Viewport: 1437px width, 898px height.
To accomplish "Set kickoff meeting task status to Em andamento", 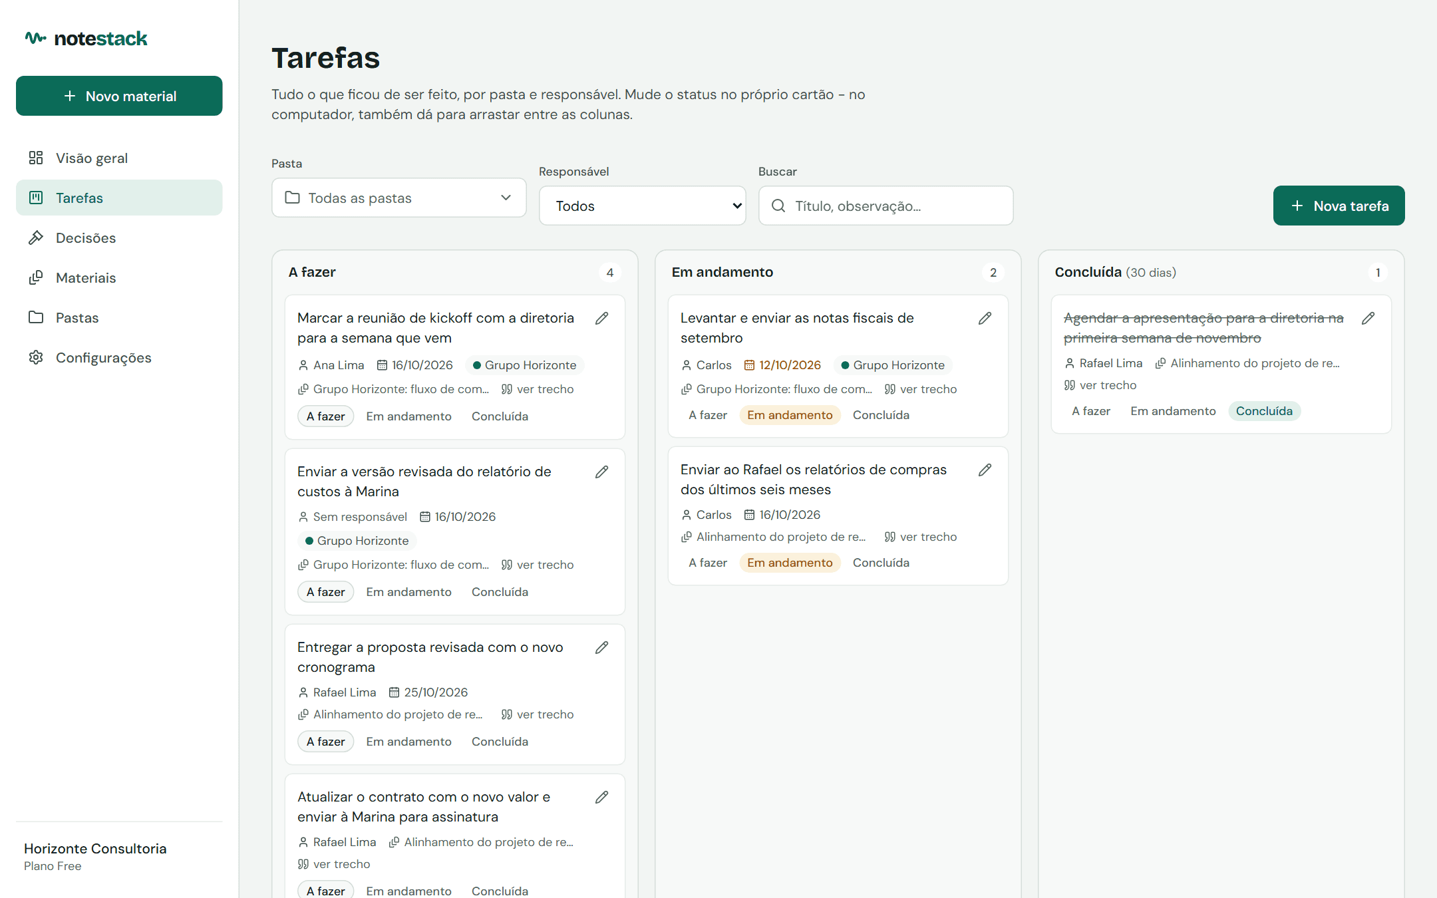I will coord(408,416).
